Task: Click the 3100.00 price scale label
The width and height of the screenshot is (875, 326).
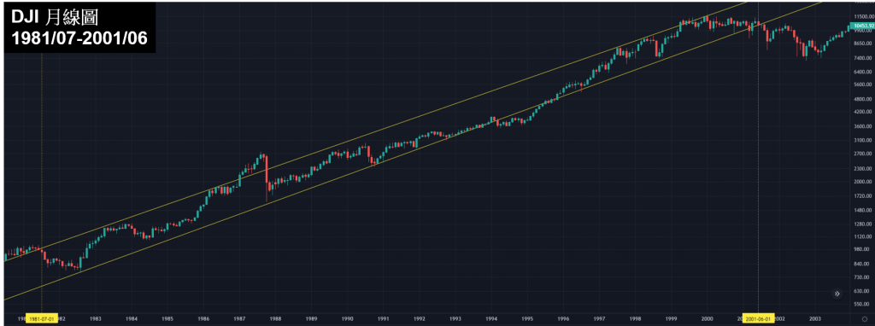Action: click(863, 140)
